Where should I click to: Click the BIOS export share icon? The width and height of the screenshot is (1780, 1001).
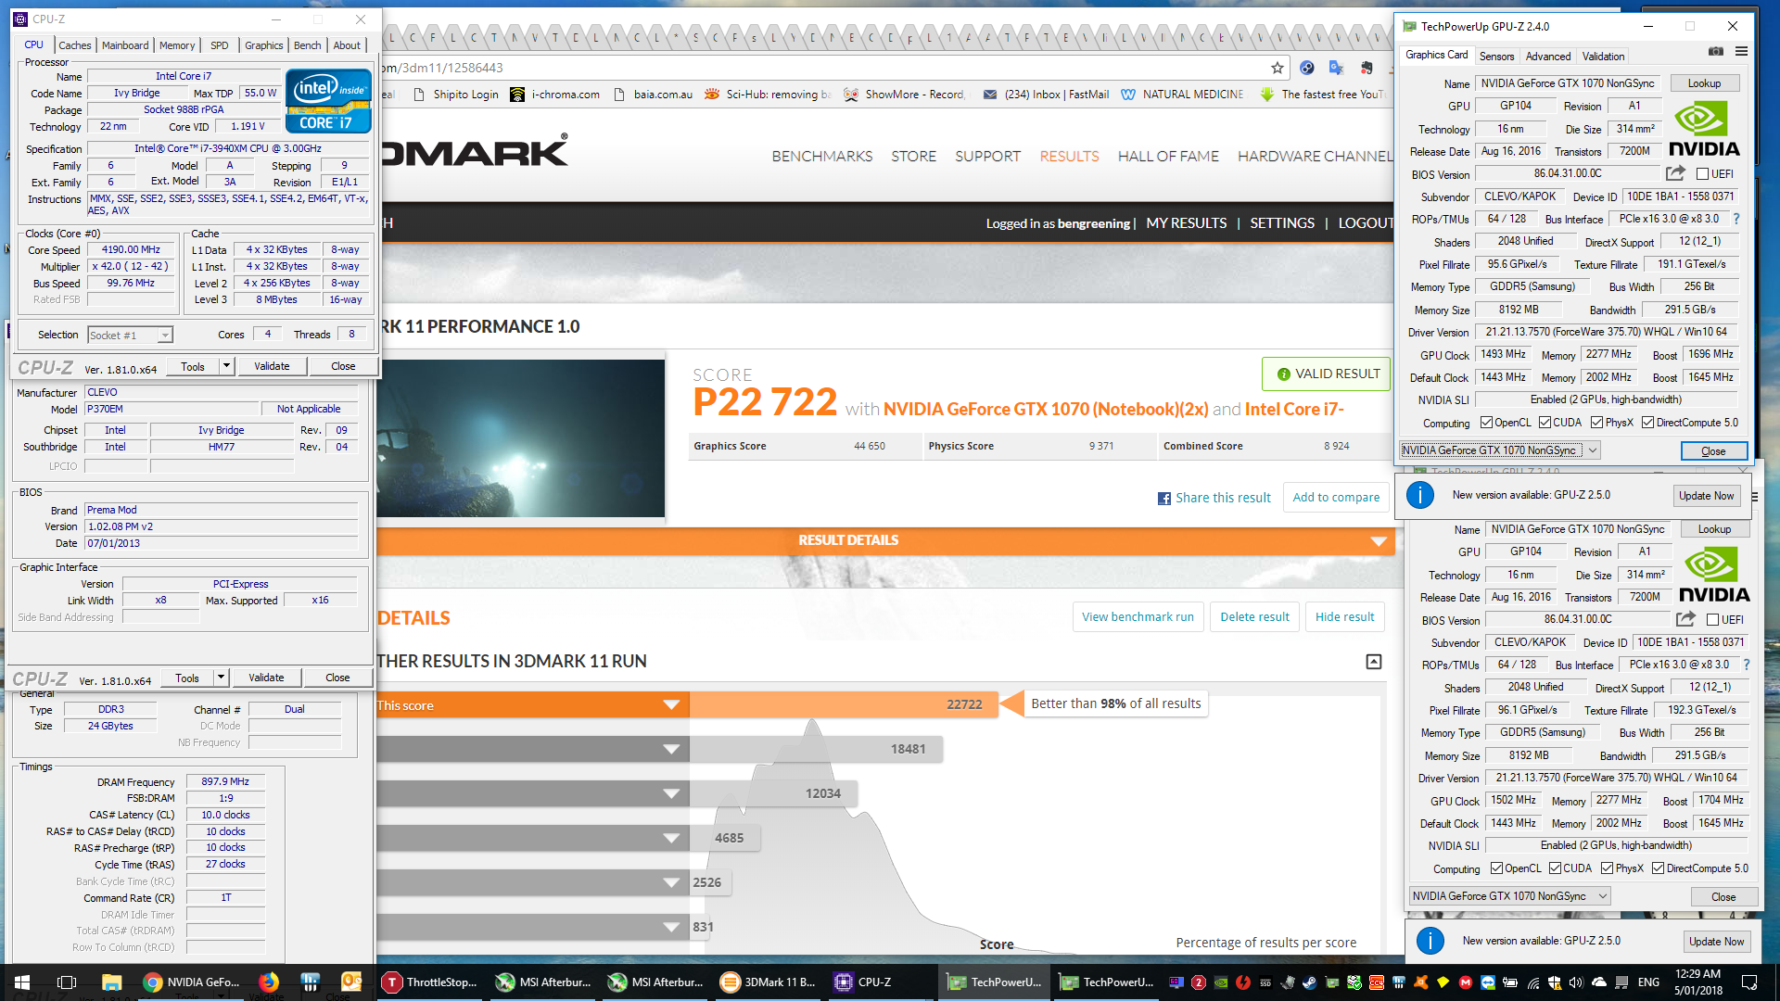[x=1675, y=173]
